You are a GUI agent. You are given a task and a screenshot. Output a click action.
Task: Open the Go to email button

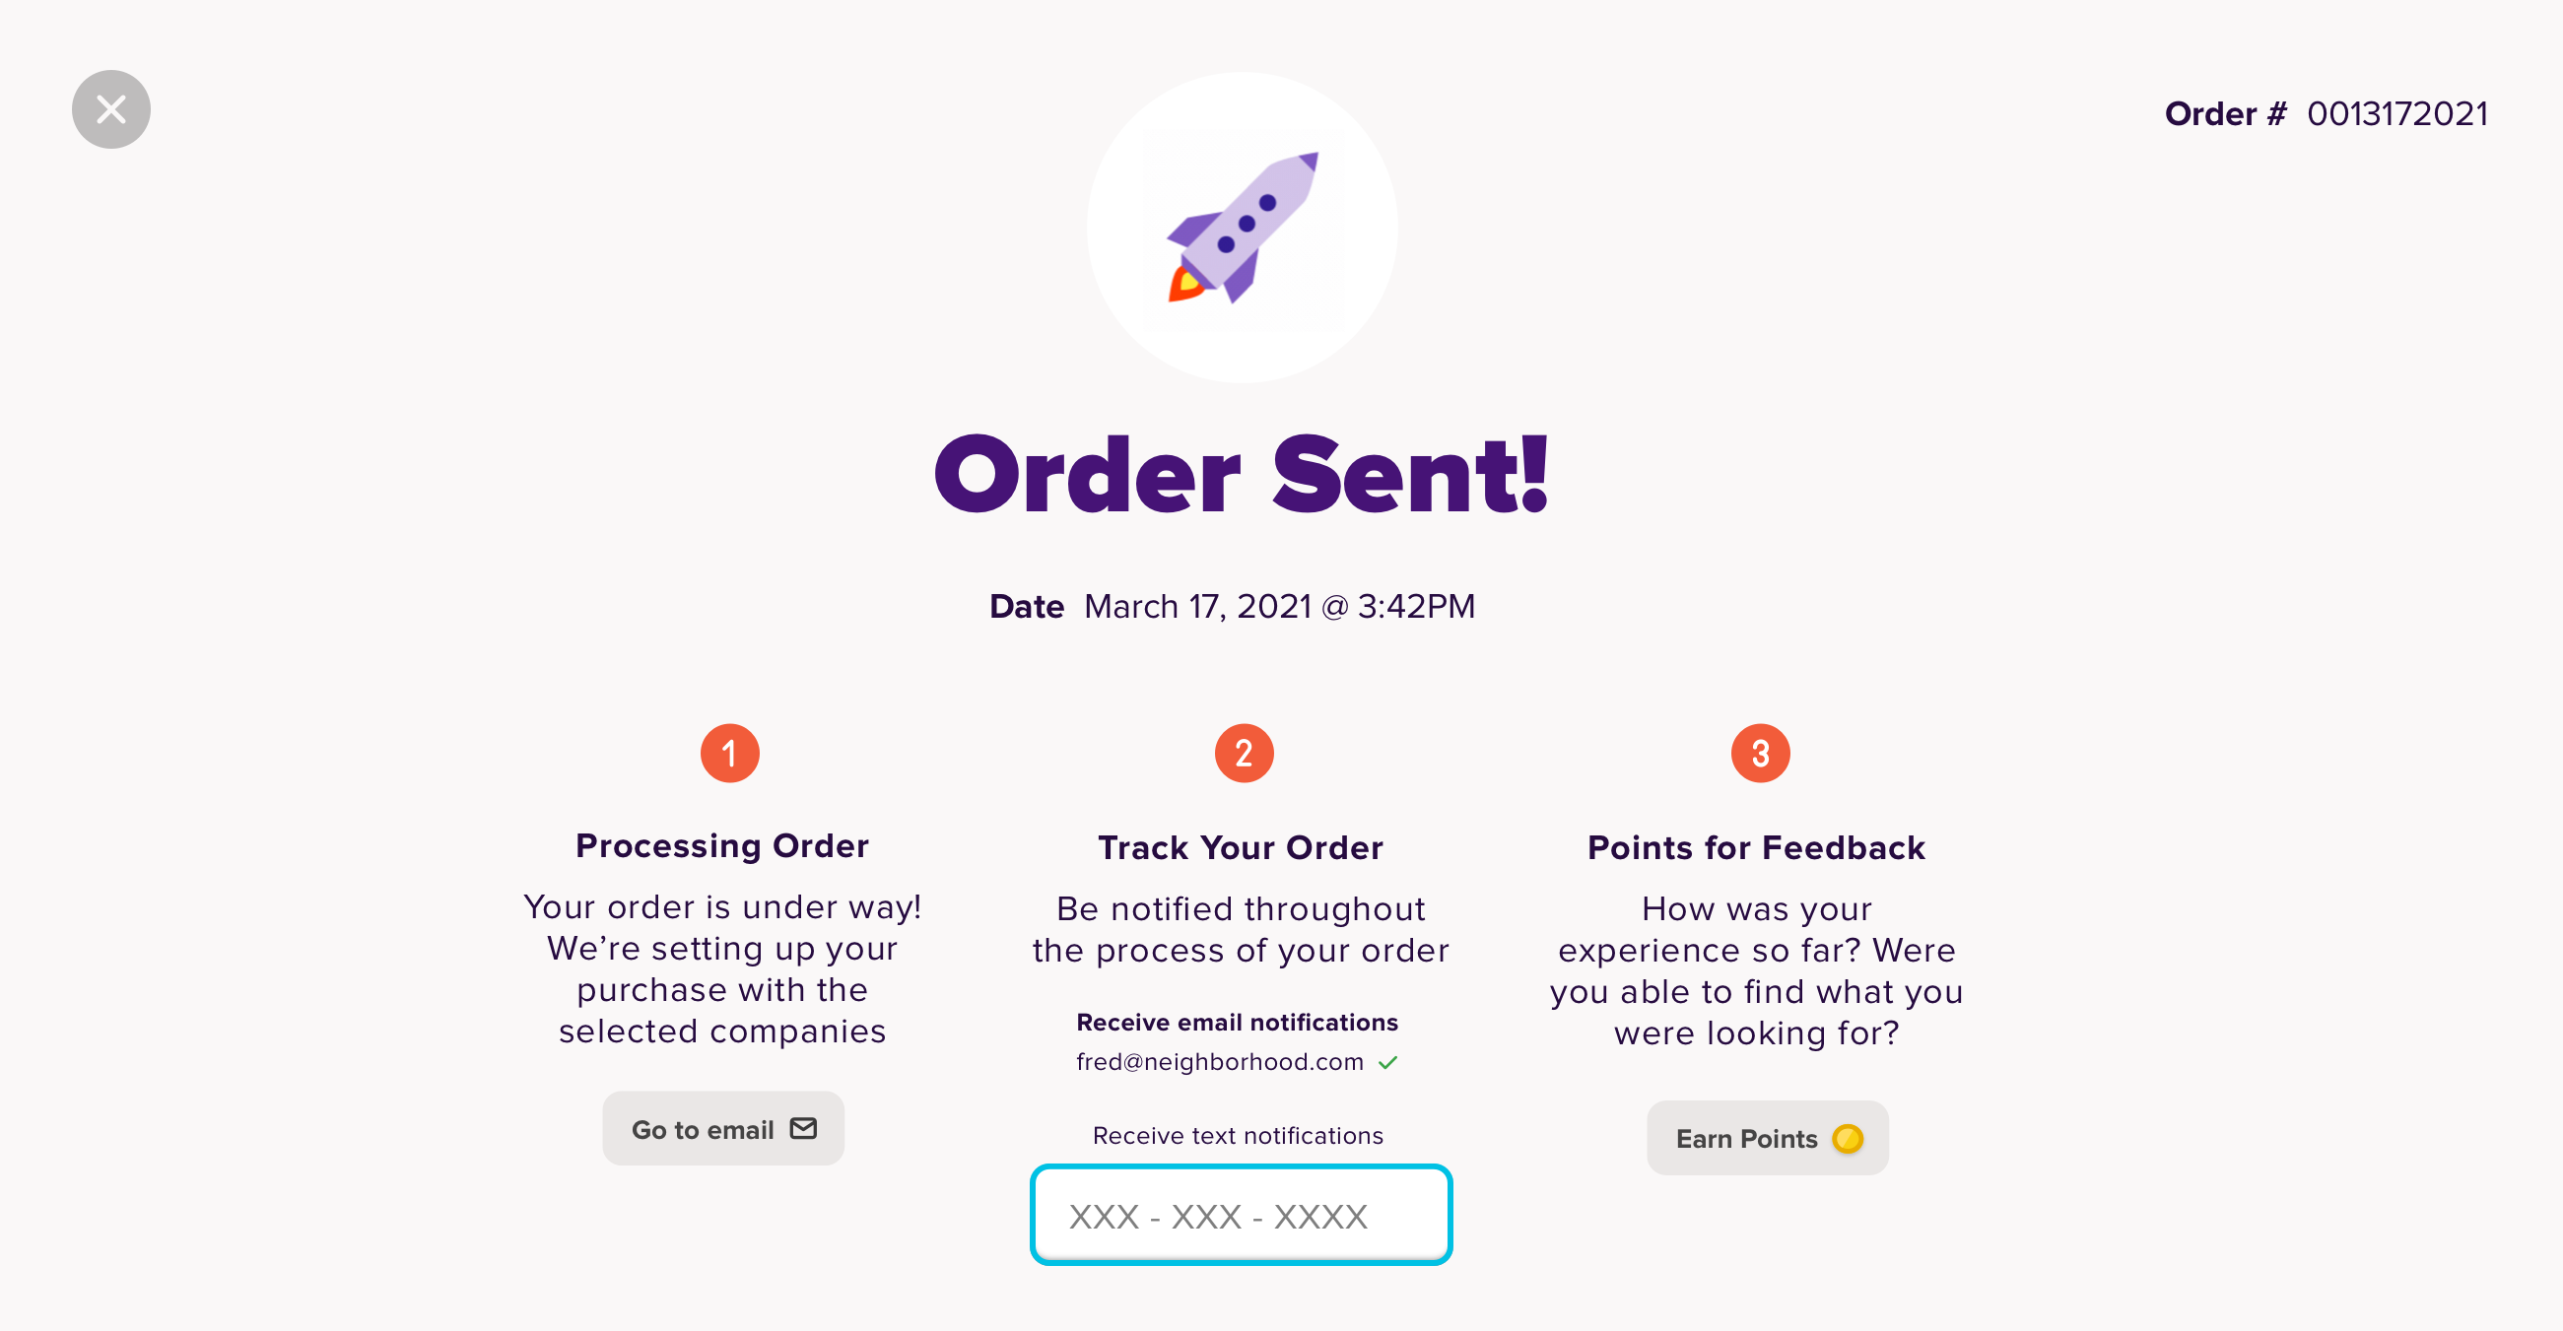point(723,1128)
